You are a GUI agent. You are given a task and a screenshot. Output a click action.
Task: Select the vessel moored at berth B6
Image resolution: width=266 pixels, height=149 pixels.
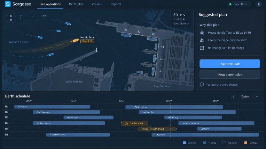(x=153, y=71)
